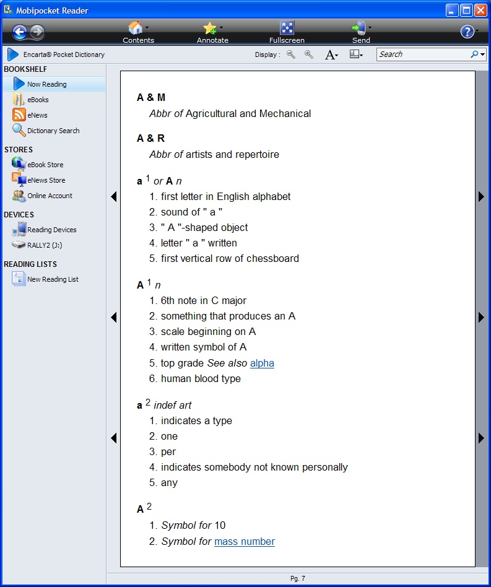Click the bottom next page arrow
The height and width of the screenshot is (587, 491).
pos(481,438)
